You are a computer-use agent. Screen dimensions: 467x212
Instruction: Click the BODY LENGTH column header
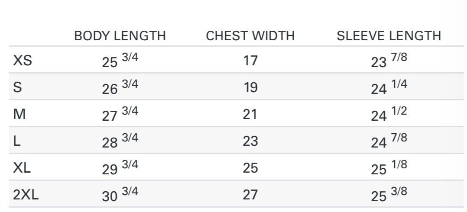tap(120, 36)
